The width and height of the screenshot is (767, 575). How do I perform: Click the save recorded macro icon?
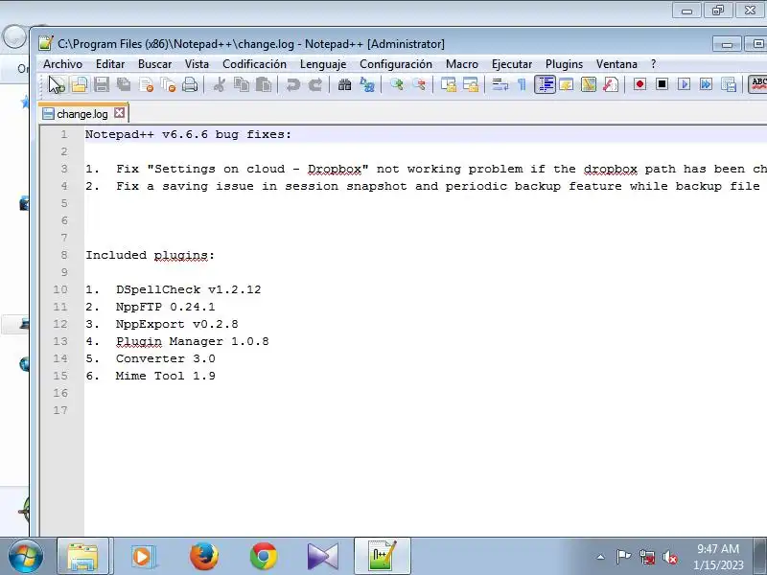729,84
